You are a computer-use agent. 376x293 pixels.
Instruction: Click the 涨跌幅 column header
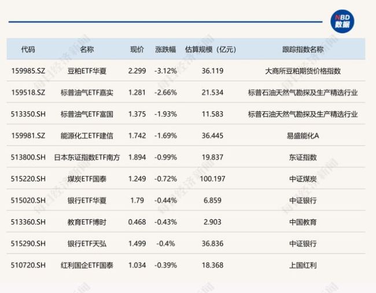tap(165, 49)
